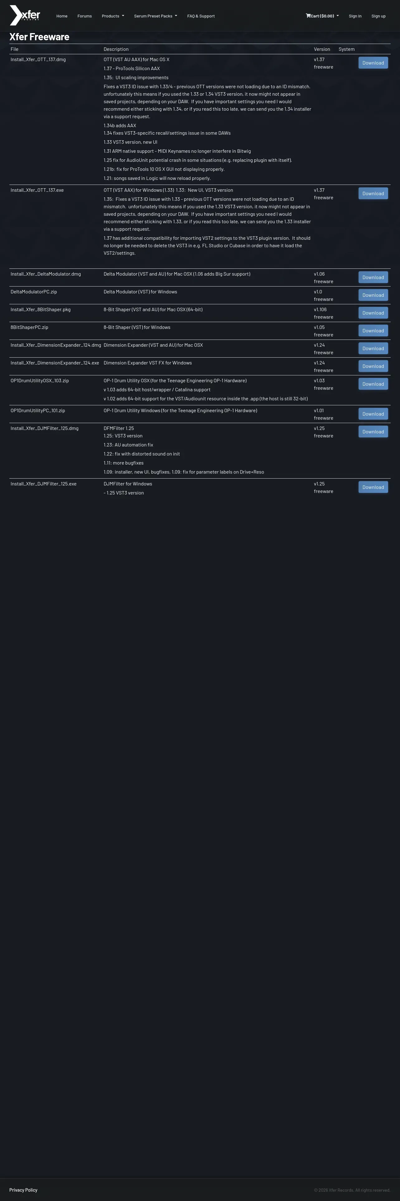400x1201 pixels.
Task: Download OP1DrumUtilityOSX_103.zip
Action: [x=373, y=384]
